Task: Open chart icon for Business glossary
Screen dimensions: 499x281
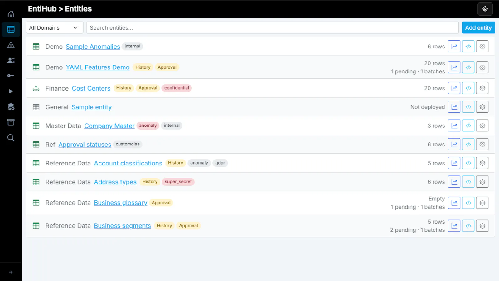Action: [x=454, y=203]
